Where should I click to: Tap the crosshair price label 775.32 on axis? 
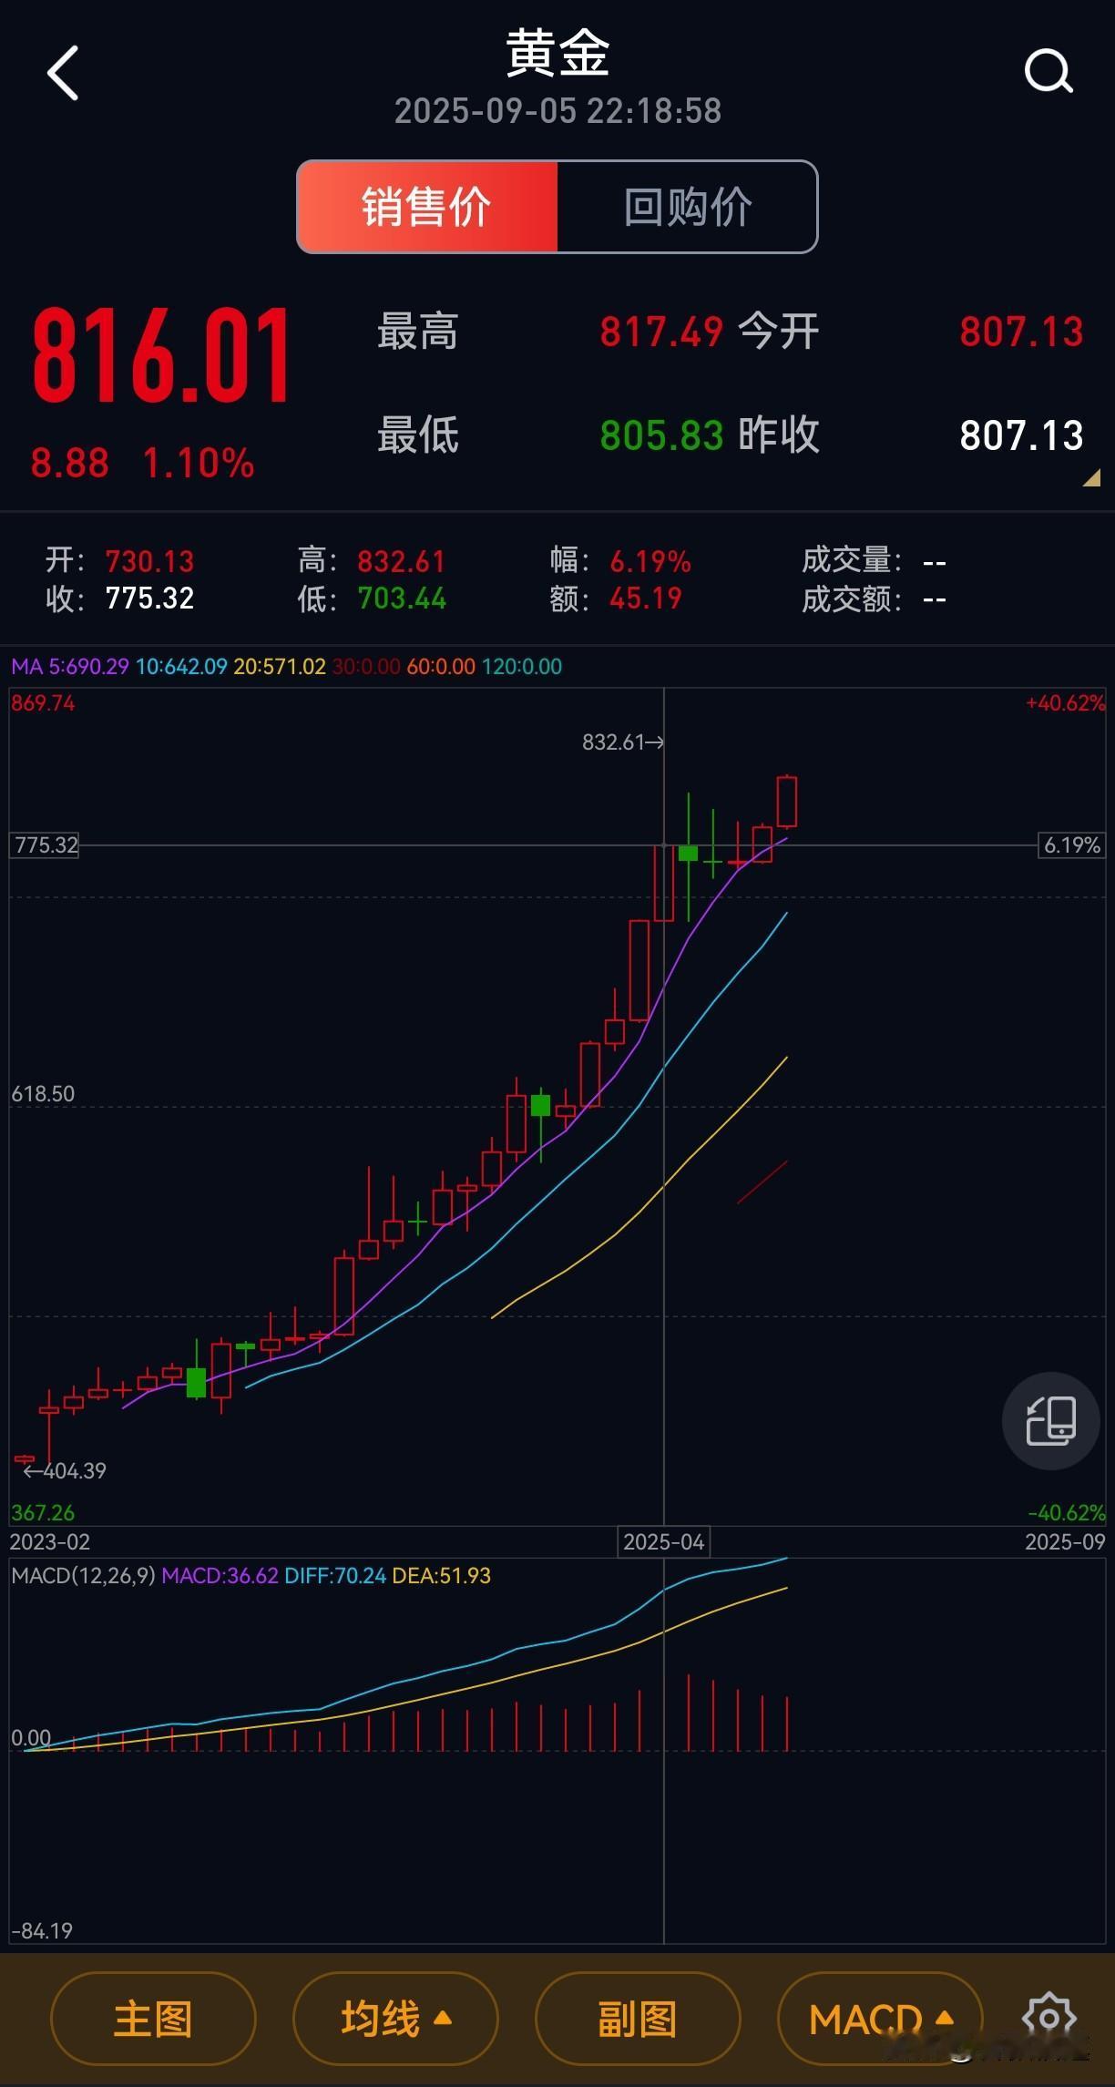tap(46, 845)
